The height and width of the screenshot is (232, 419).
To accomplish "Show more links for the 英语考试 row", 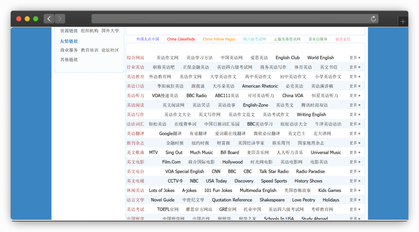I will coord(355,209).
